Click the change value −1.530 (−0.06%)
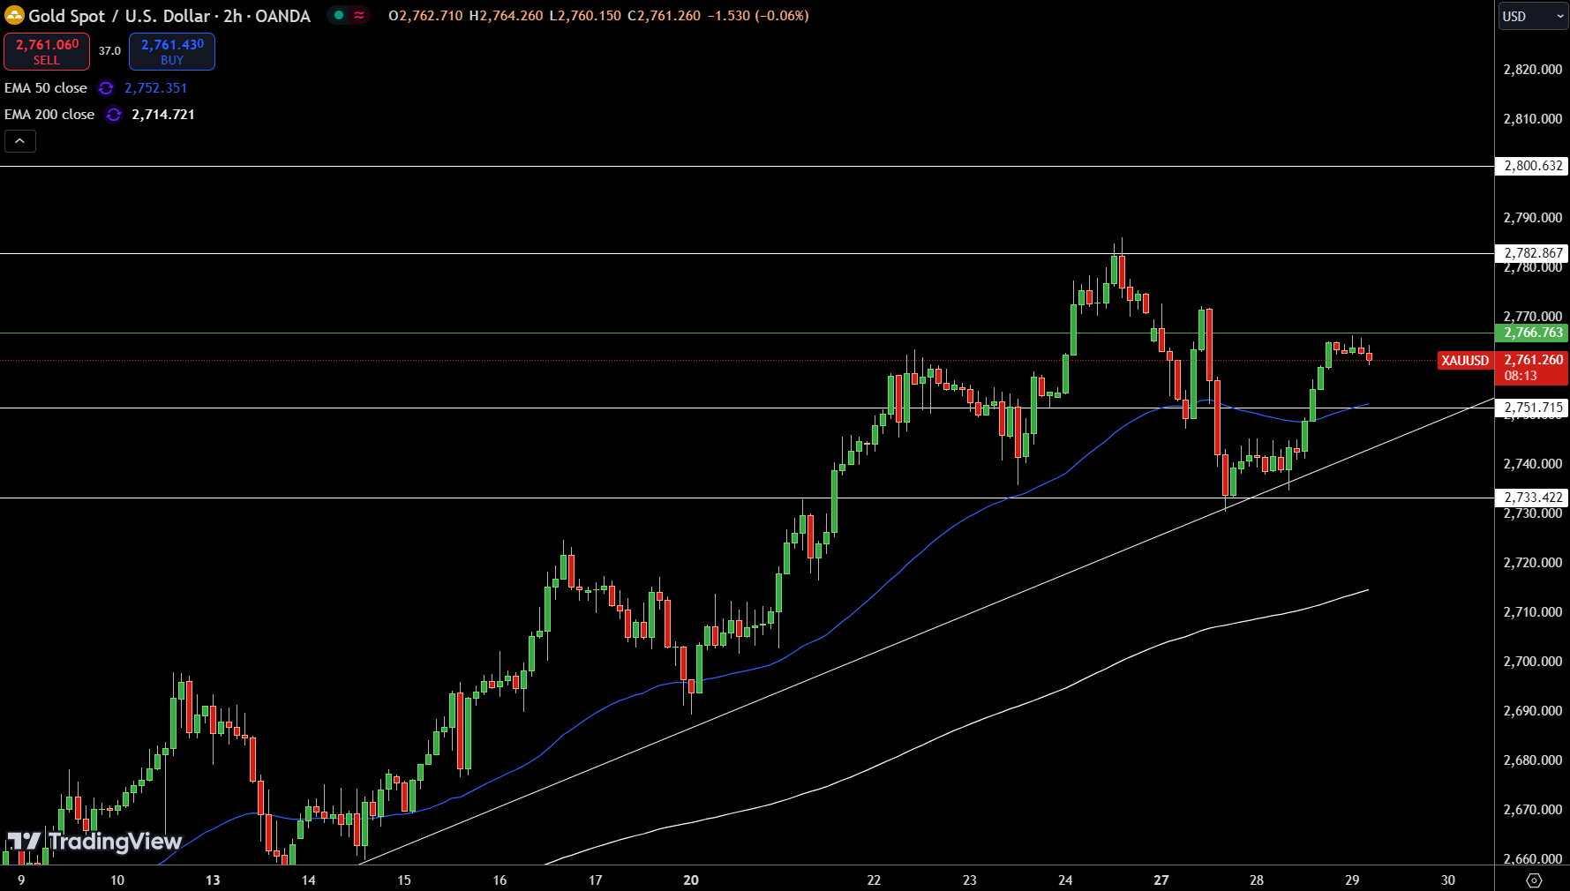 [x=758, y=16]
